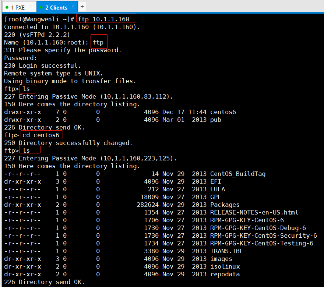324x287 pixels.
Task: Click the passive mode line ending 223,125
Action: pos(90,158)
